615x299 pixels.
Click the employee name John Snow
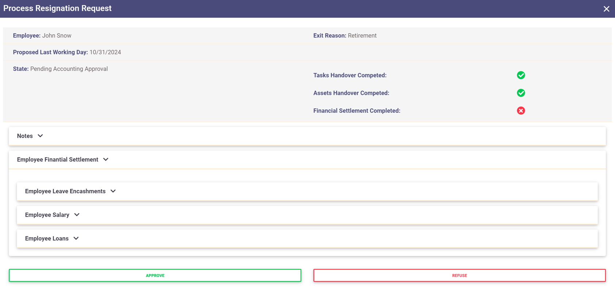57,36
